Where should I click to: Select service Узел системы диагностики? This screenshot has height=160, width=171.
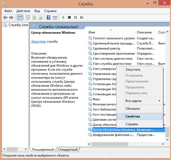(x=113, y=59)
